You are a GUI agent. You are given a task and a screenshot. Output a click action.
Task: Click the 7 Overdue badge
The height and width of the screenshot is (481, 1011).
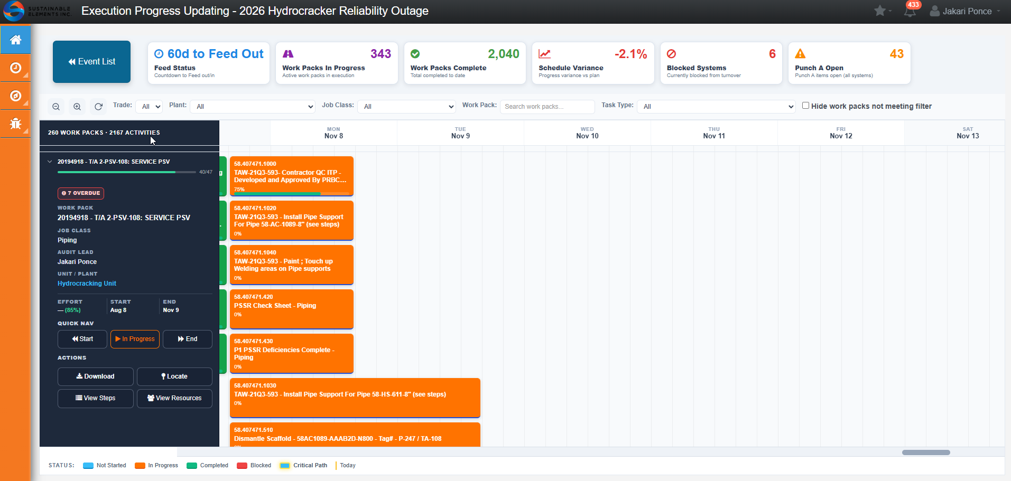(81, 193)
